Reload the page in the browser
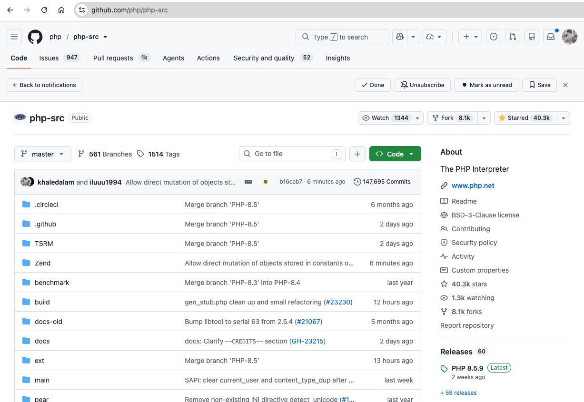The width and height of the screenshot is (584, 402). (x=44, y=10)
